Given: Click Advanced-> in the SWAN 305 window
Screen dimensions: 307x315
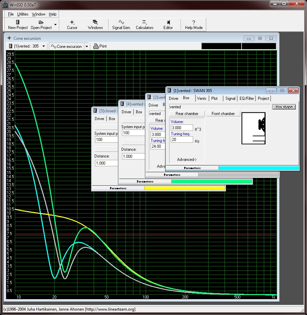Looking at the screenshot, I should pos(187,160).
